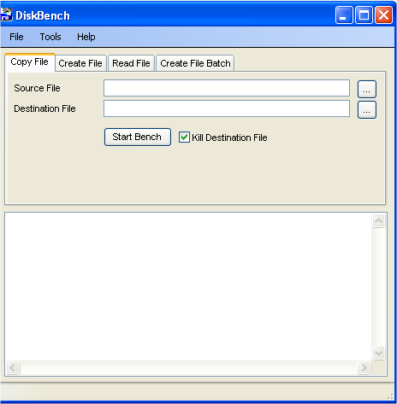Click the output scroll up arrow

point(379,220)
